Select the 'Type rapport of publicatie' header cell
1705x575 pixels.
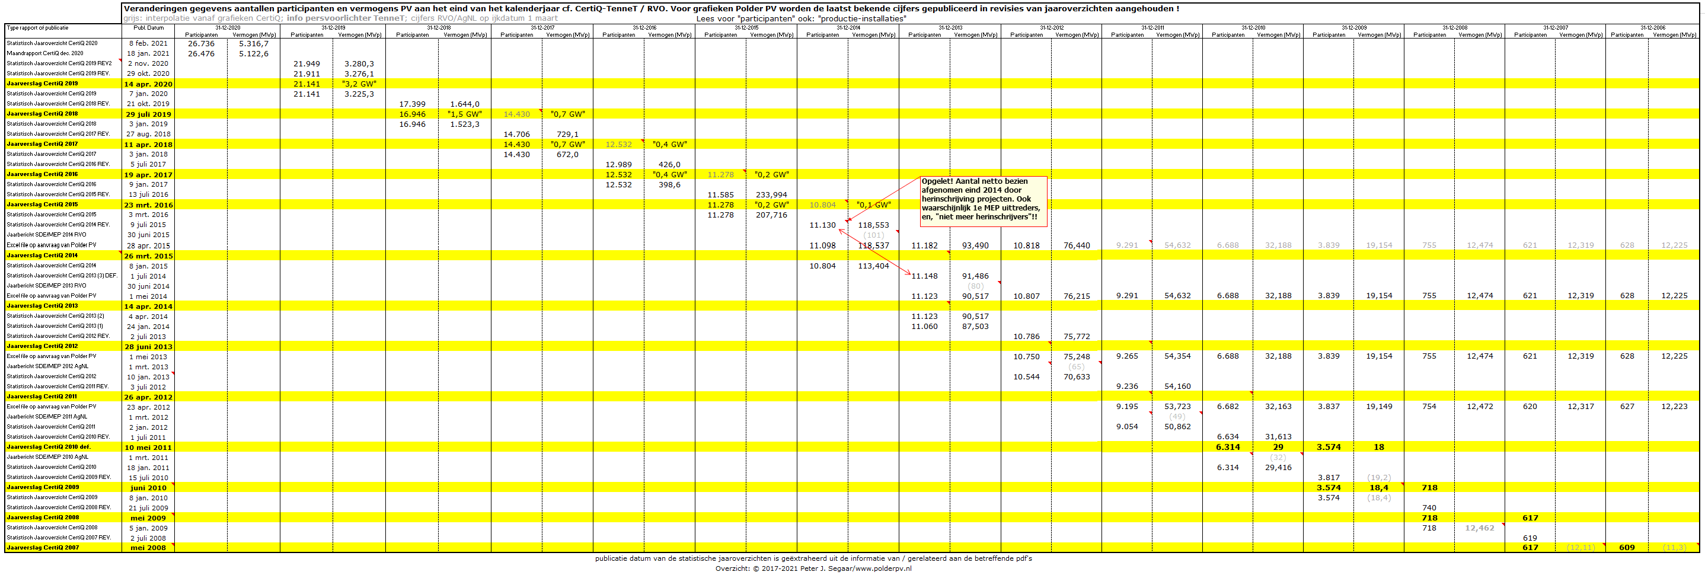(38, 28)
